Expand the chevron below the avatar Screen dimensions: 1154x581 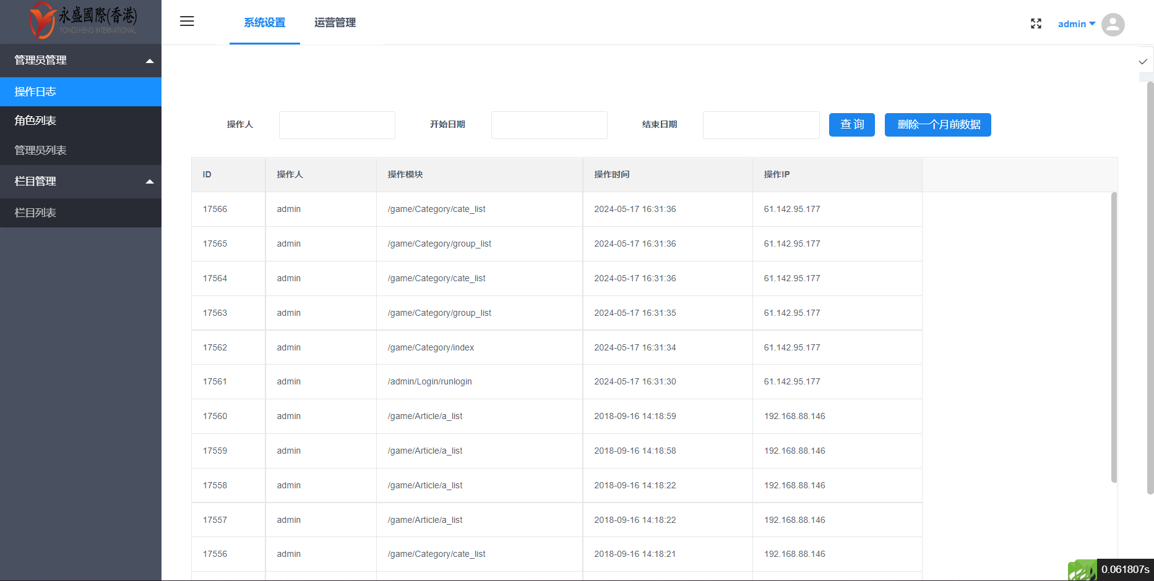point(1143,62)
